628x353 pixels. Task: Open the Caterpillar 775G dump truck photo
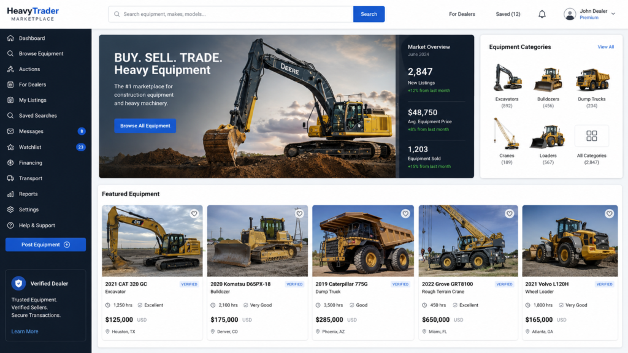point(363,241)
